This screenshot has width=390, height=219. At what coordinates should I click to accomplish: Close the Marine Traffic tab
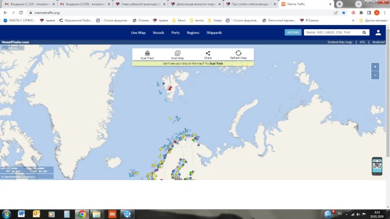[x=330, y=4]
